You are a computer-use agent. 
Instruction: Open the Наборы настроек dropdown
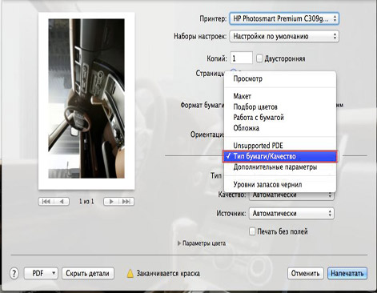coord(284,36)
